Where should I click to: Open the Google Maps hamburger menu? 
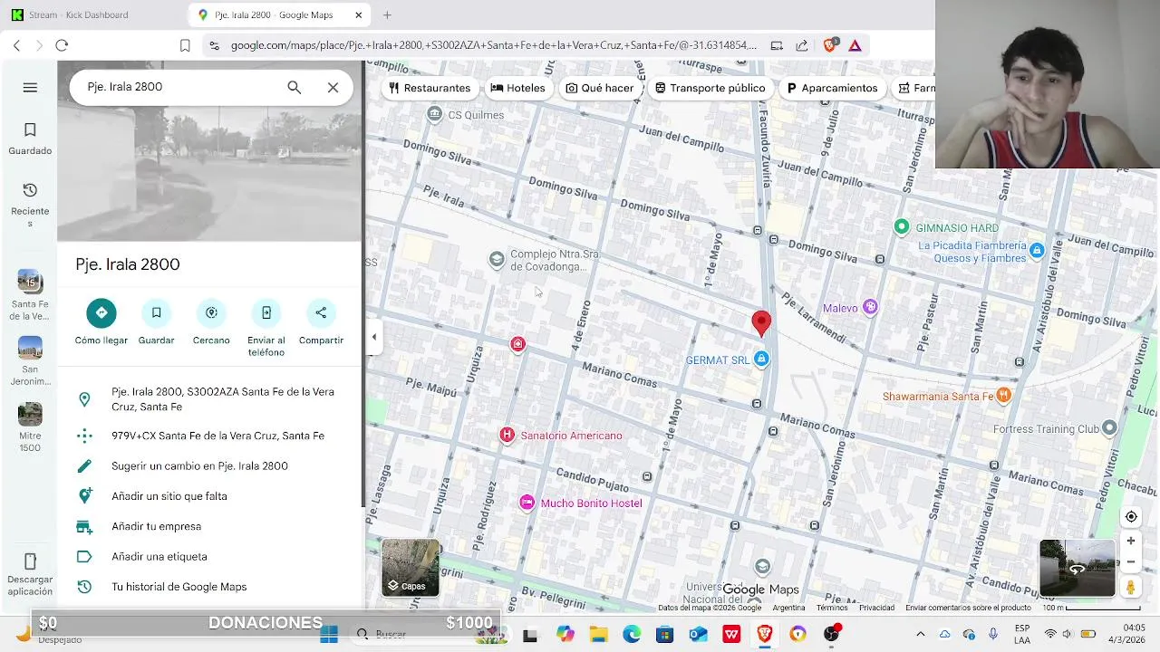[x=30, y=87]
